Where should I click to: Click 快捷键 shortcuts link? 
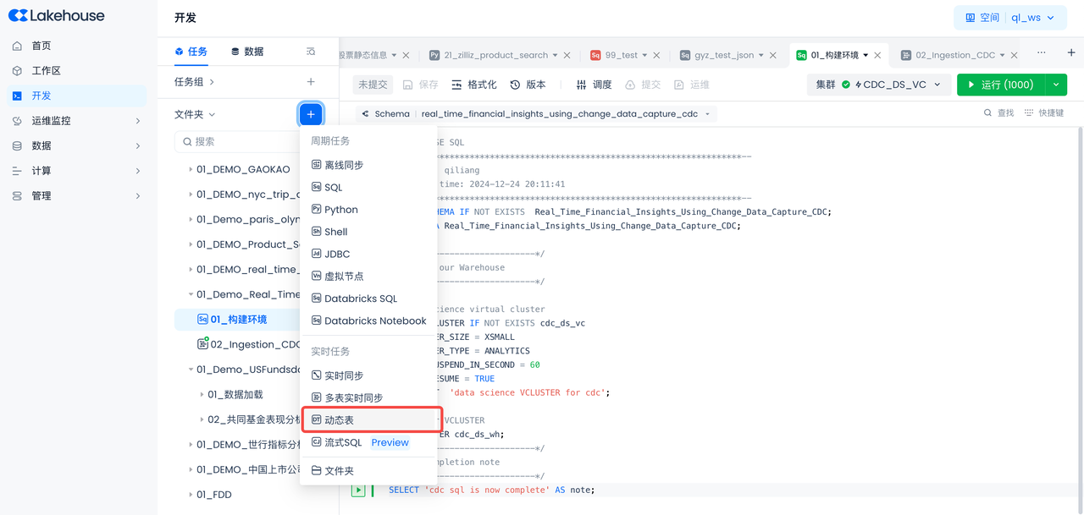tap(1043, 113)
